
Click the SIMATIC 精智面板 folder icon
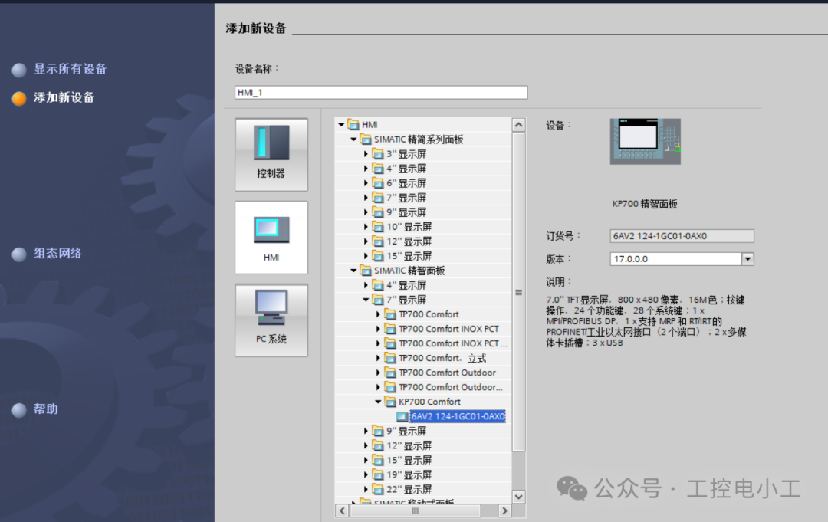pyautogui.click(x=366, y=271)
